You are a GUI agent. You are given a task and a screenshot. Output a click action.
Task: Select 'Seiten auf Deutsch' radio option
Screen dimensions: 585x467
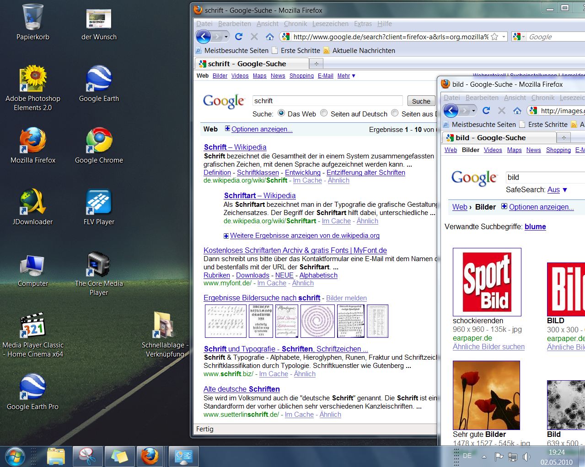pyautogui.click(x=324, y=113)
